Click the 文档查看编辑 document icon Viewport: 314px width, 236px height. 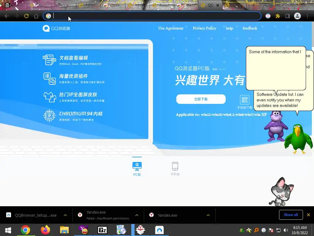49,60
